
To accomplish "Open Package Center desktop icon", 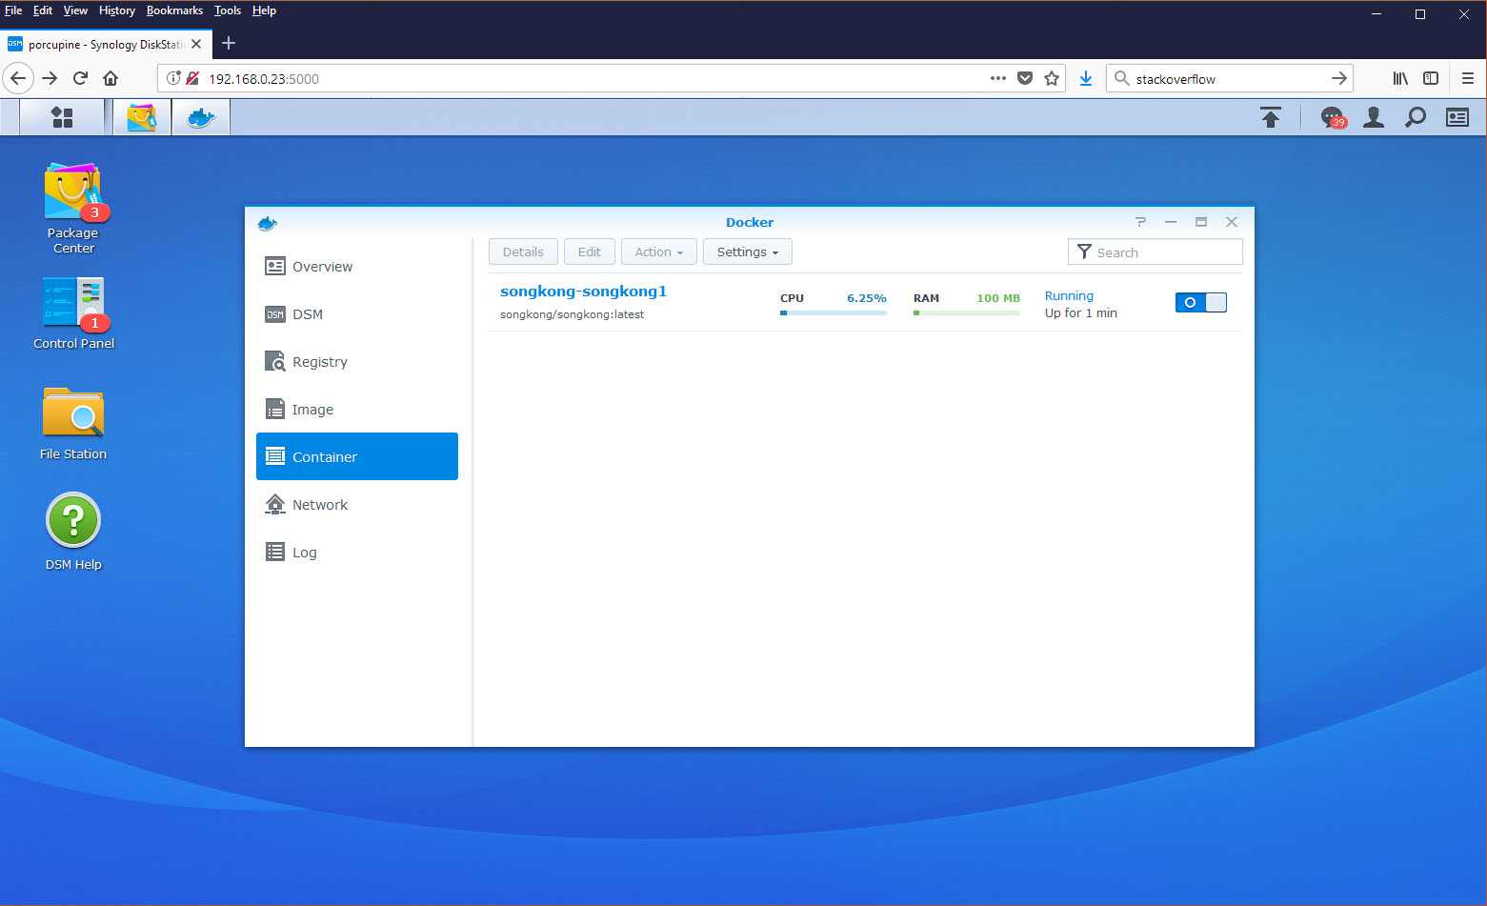I will (73, 208).
